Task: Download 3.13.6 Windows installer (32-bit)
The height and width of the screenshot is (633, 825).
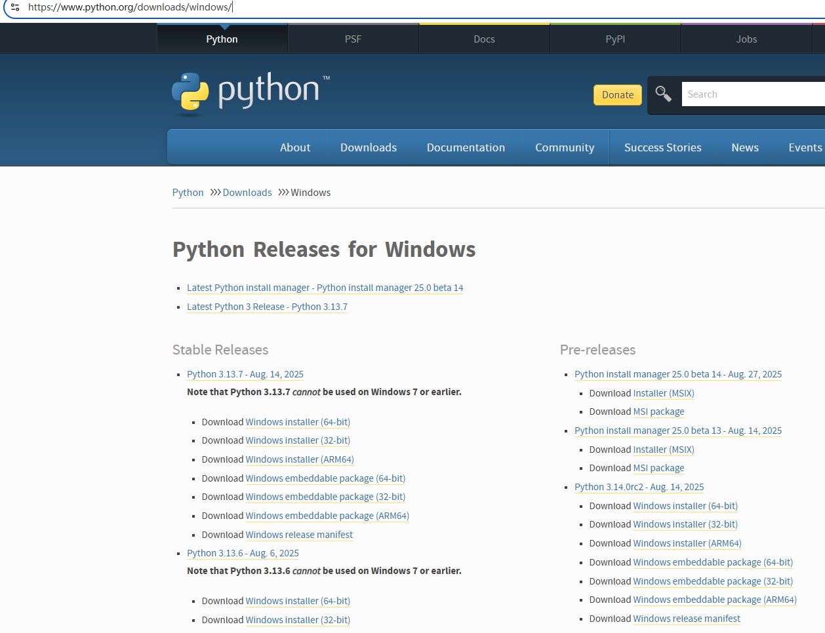Action: point(298,620)
